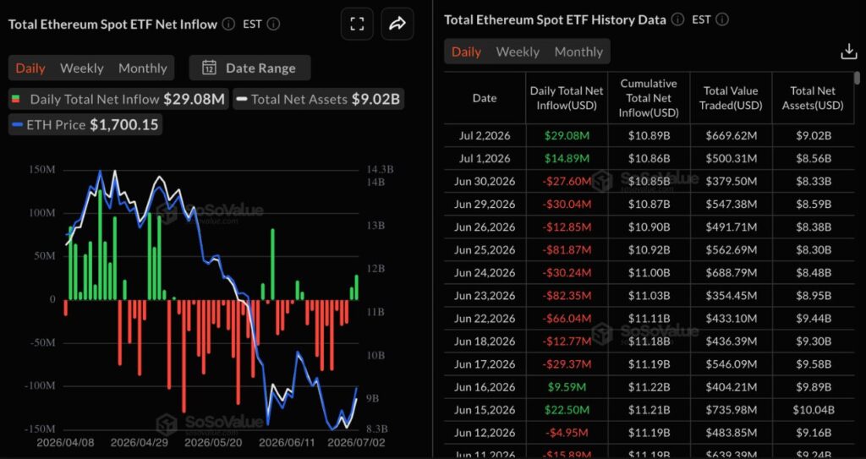The width and height of the screenshot is (866, 459).
Task: Click the Date column header
Action: [x=485, y=98]
